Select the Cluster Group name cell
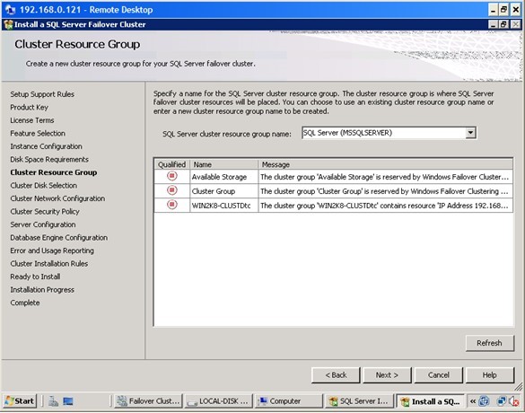This screenshot has width=525, height=413. (x=224, y=191)
